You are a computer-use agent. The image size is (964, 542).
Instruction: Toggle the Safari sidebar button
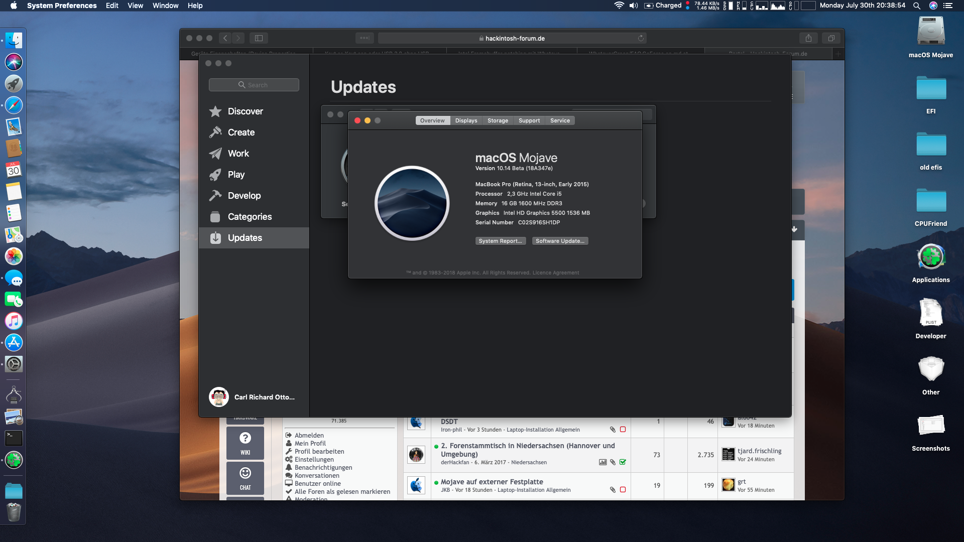259,38
